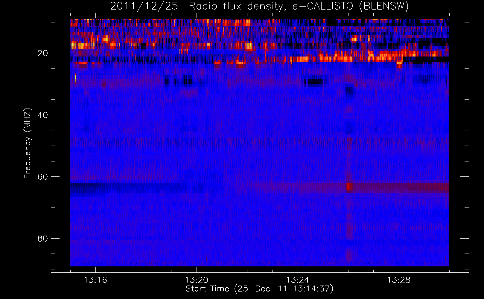Click the 13:24 time tick label
This screenshot has height=299, width=484.
click(x=298, y=280)
